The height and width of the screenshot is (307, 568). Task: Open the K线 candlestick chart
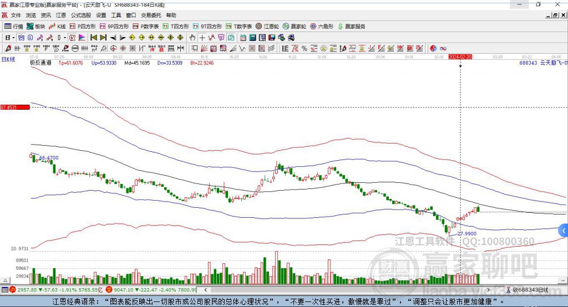58,26
